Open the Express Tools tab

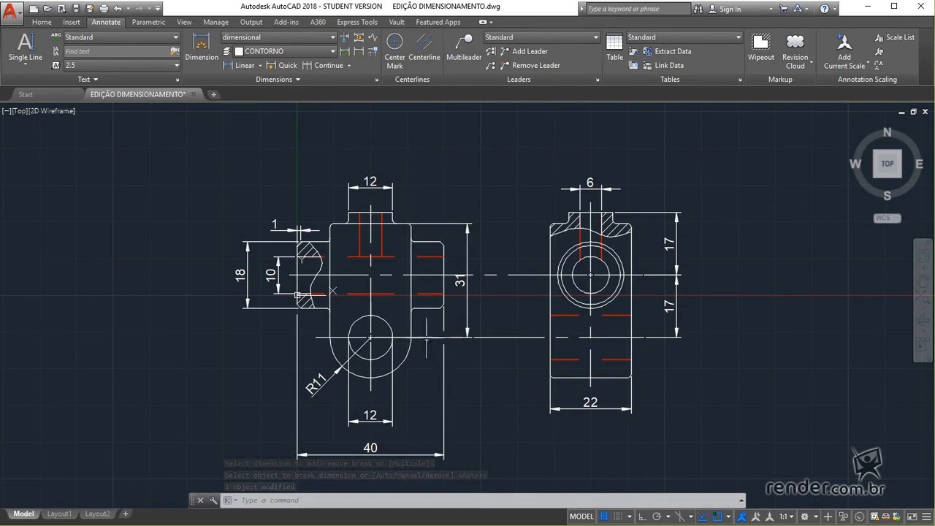click(x=357, y=22)
